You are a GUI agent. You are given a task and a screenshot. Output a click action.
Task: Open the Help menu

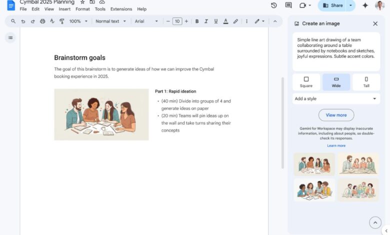pyautogui.click(x=142, y=9)
